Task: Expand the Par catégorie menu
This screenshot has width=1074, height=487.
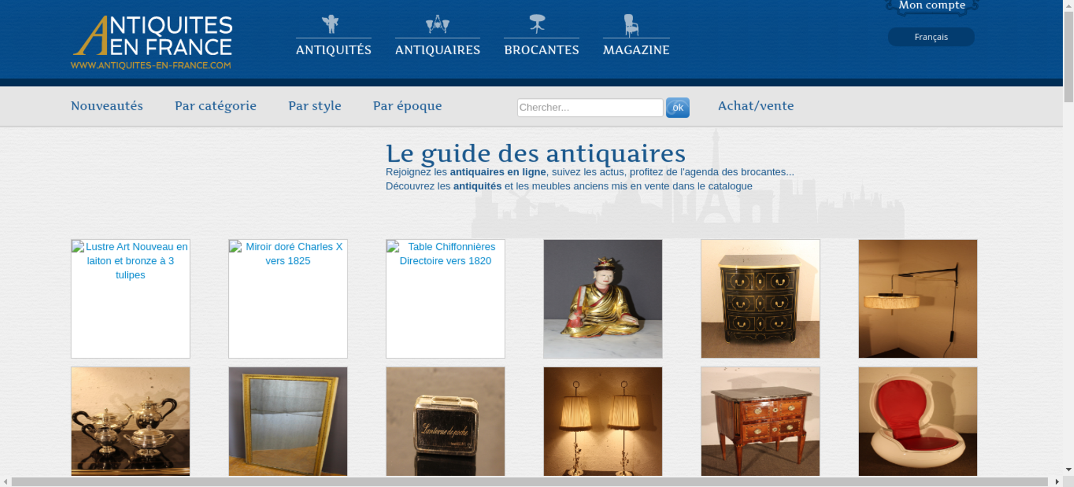Action: pos(215,106)
